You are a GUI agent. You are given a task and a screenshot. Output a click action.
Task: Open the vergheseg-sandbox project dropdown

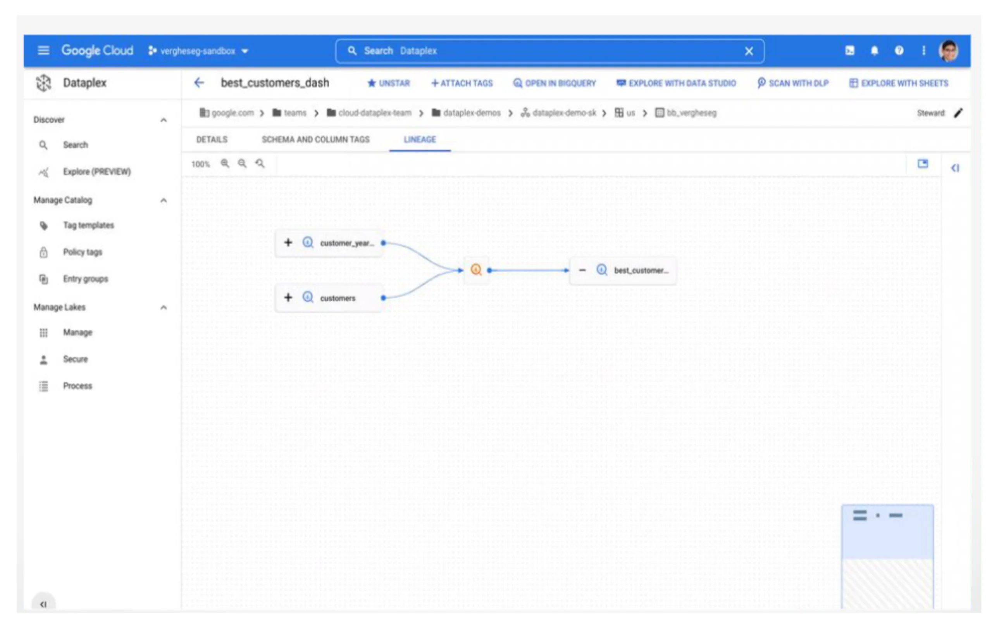(x=198, y=51)
